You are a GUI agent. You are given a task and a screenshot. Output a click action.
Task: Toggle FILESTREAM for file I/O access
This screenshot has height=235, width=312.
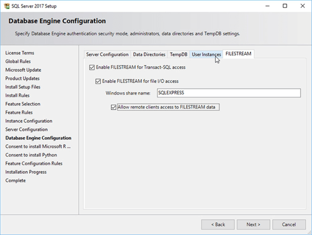click(x=98, y=81)
